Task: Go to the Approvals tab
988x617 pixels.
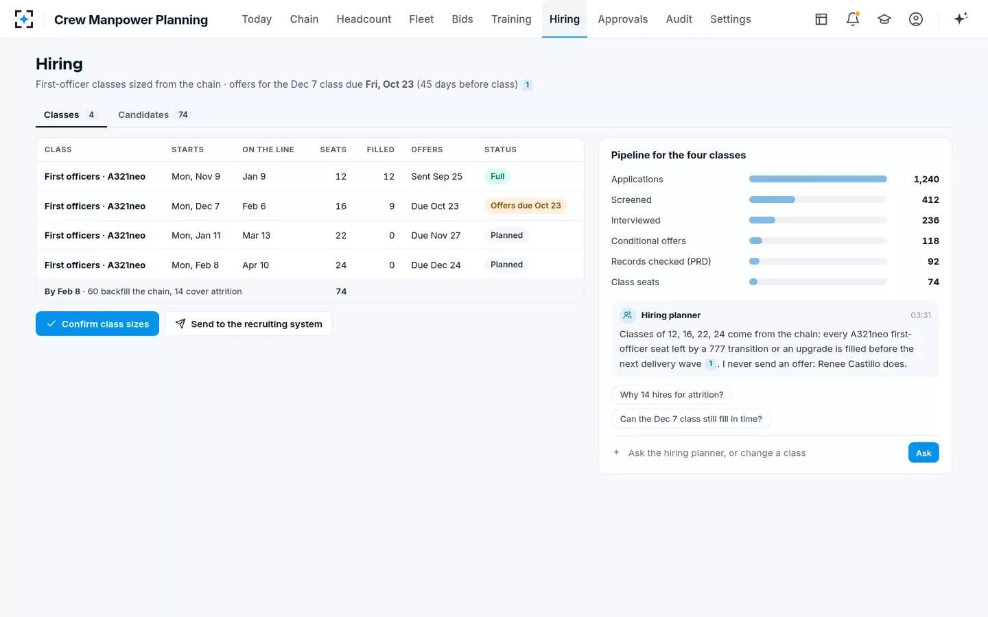Action: tap(622, 19)
